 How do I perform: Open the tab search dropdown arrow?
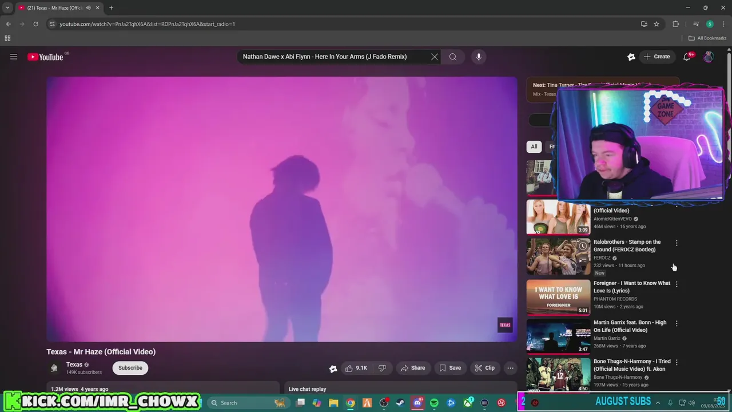(x=7, y=7)
